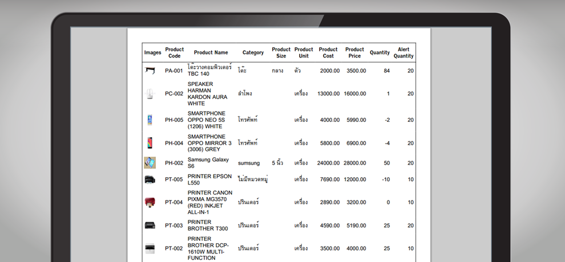Viewport: 565px width, 262px height.
Task: Click the 28000.00 price for Samsung Galaxy S6
Action: [354, 163]
